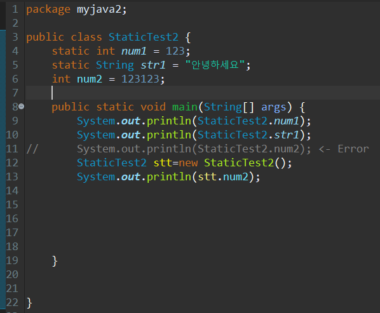The height and width of the screenshot is (313, 380).
Task: Click line number 1 in the gutter
Action: coord(15,10)
